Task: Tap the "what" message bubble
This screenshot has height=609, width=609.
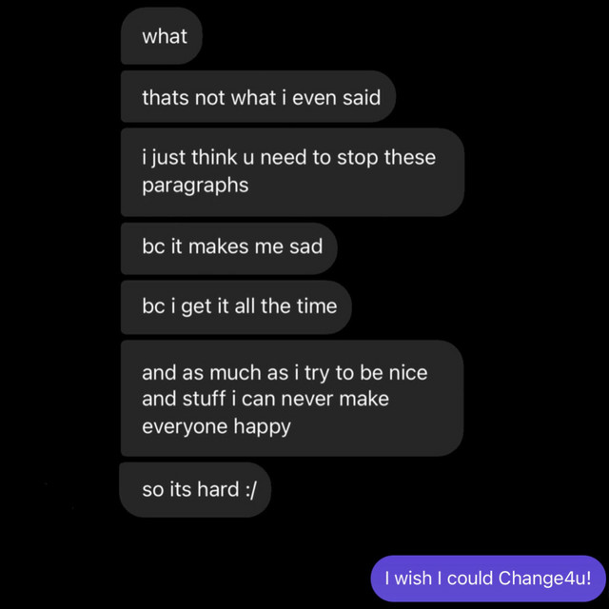Action: (163, 37)
